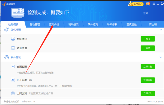This screenshot has height=105, width=164.
Task: Click the version number 9.61.3708.3054
Action: tap(155, 101)
